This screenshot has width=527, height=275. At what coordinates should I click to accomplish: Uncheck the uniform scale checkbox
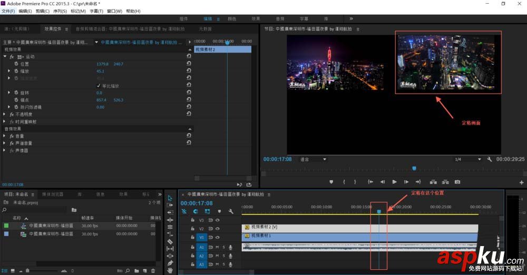(x=99, y=86)
